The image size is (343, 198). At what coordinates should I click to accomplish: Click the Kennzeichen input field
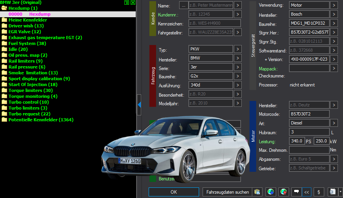[x=215, y=23]
